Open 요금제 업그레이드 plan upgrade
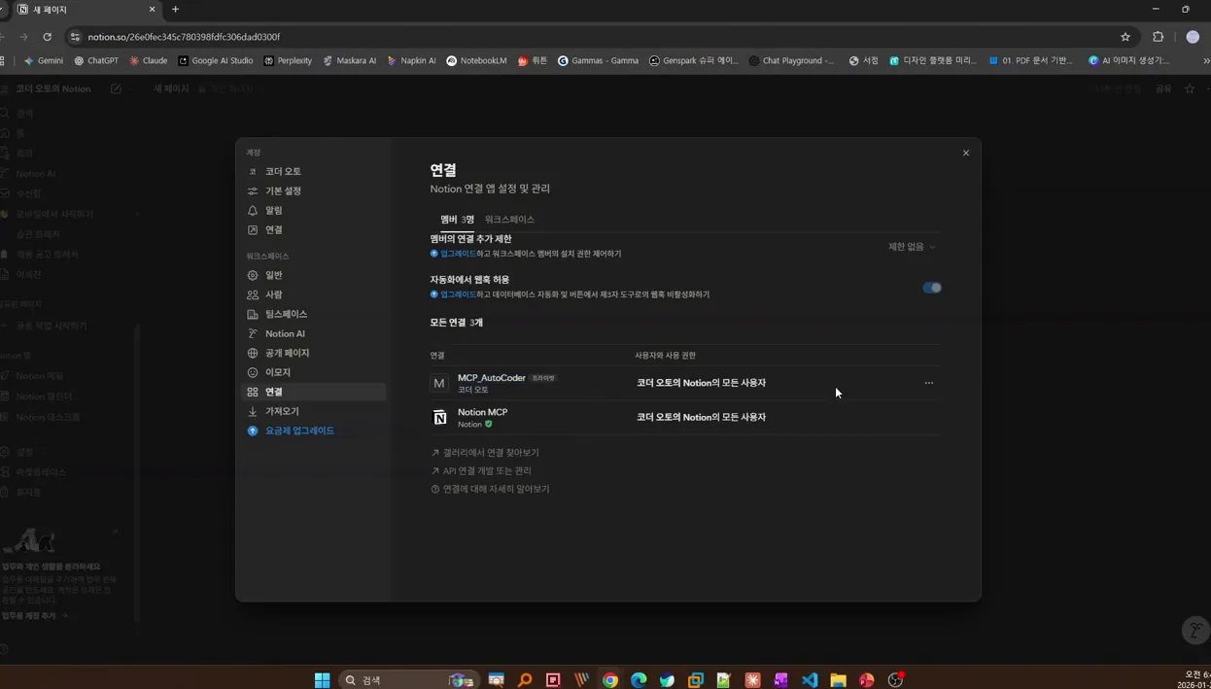 299,431
